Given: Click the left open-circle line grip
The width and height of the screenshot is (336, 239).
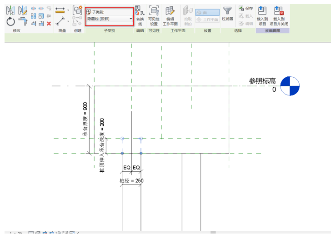Looking at the screenshot, I should point(122,139).
